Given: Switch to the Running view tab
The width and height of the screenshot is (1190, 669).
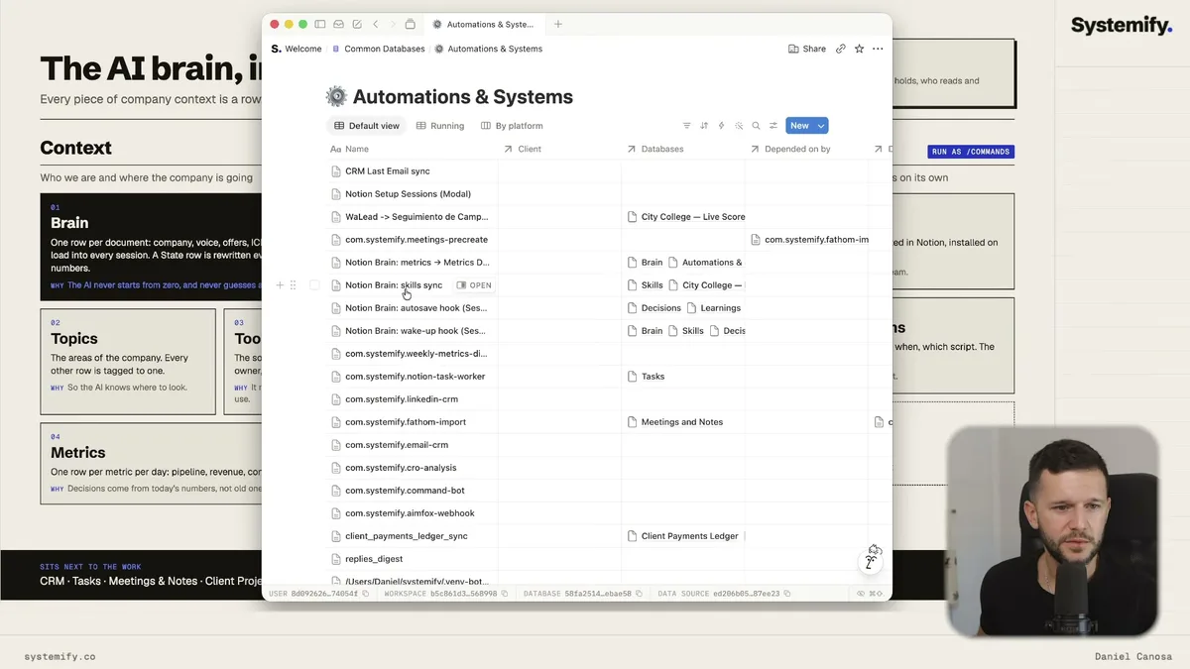Looking at the screenshot, I should pos(440,126).
